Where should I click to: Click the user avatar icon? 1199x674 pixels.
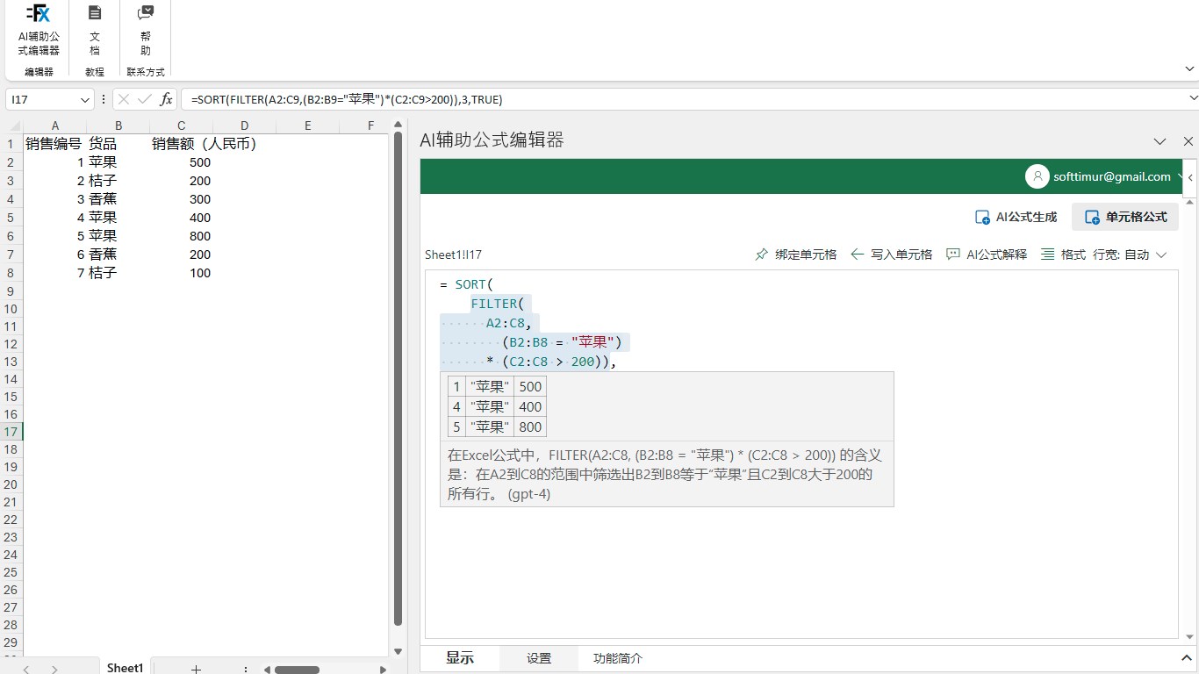click(x=1037, y=176)
